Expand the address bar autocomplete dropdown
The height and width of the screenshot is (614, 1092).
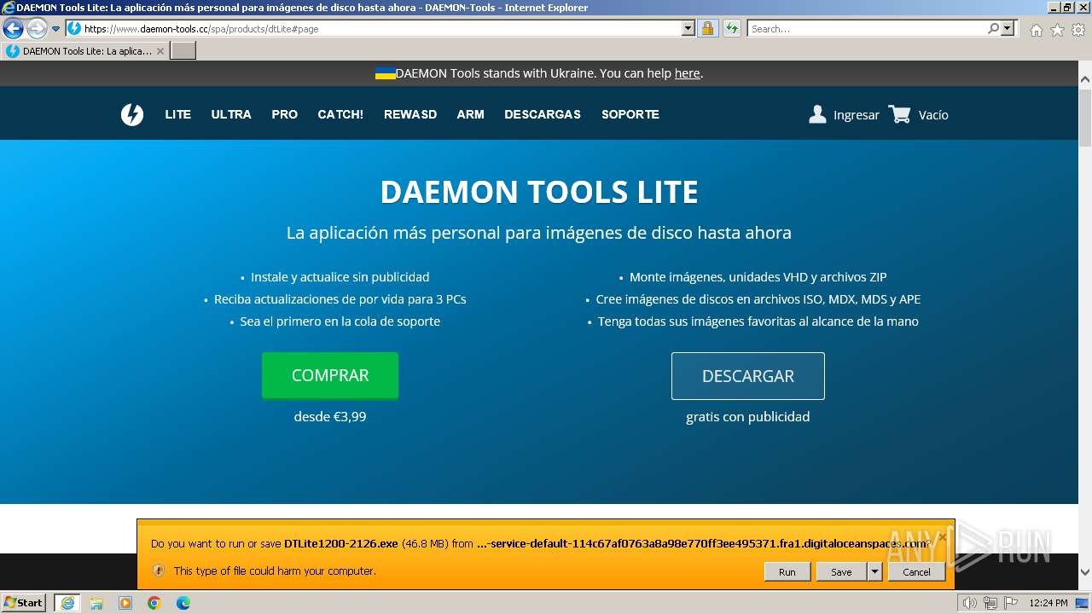click(x=688, y=28)
